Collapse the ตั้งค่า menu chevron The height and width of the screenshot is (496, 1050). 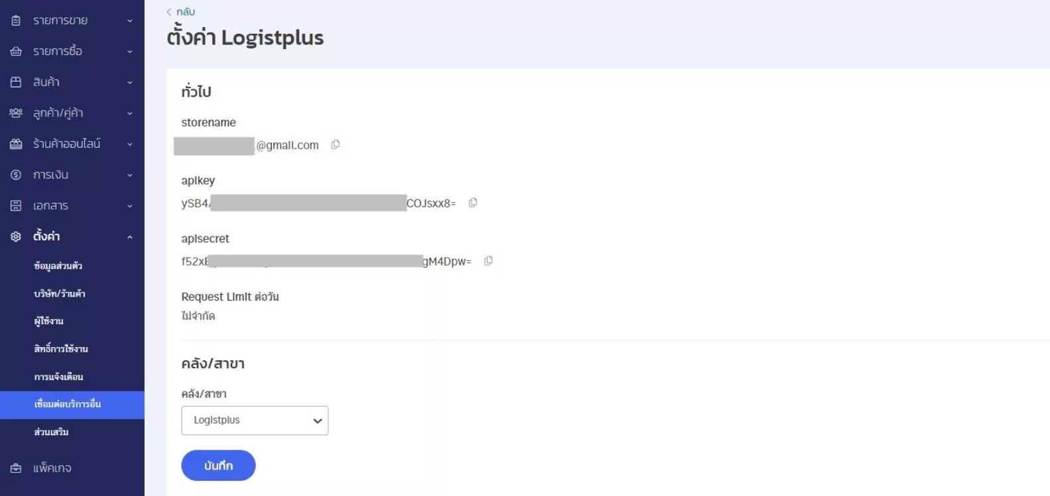point(130,237)
